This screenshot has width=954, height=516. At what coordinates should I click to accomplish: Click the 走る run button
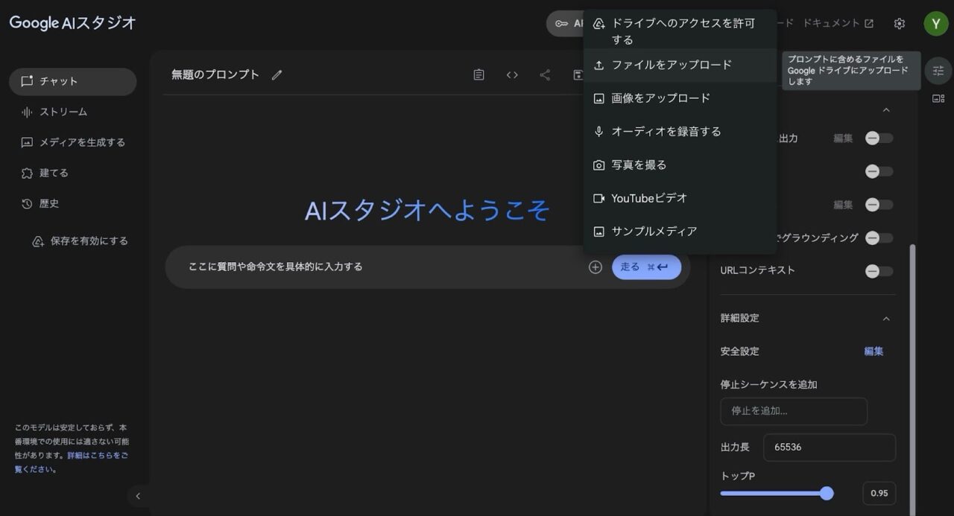point(646,267)
